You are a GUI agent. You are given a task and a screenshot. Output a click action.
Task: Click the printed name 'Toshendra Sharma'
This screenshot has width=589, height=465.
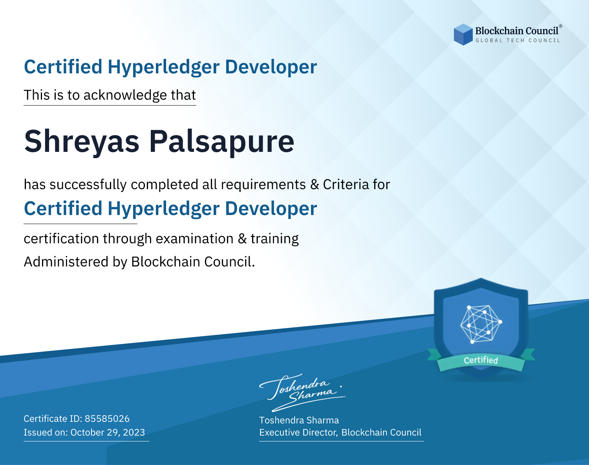point(299,420)
